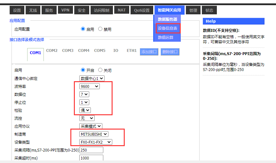The width and height of the screenshot is (276, 163).
Task: Open the 制造商 dropdown showing MITSUBISHI
Action: (x=94, y=134)
